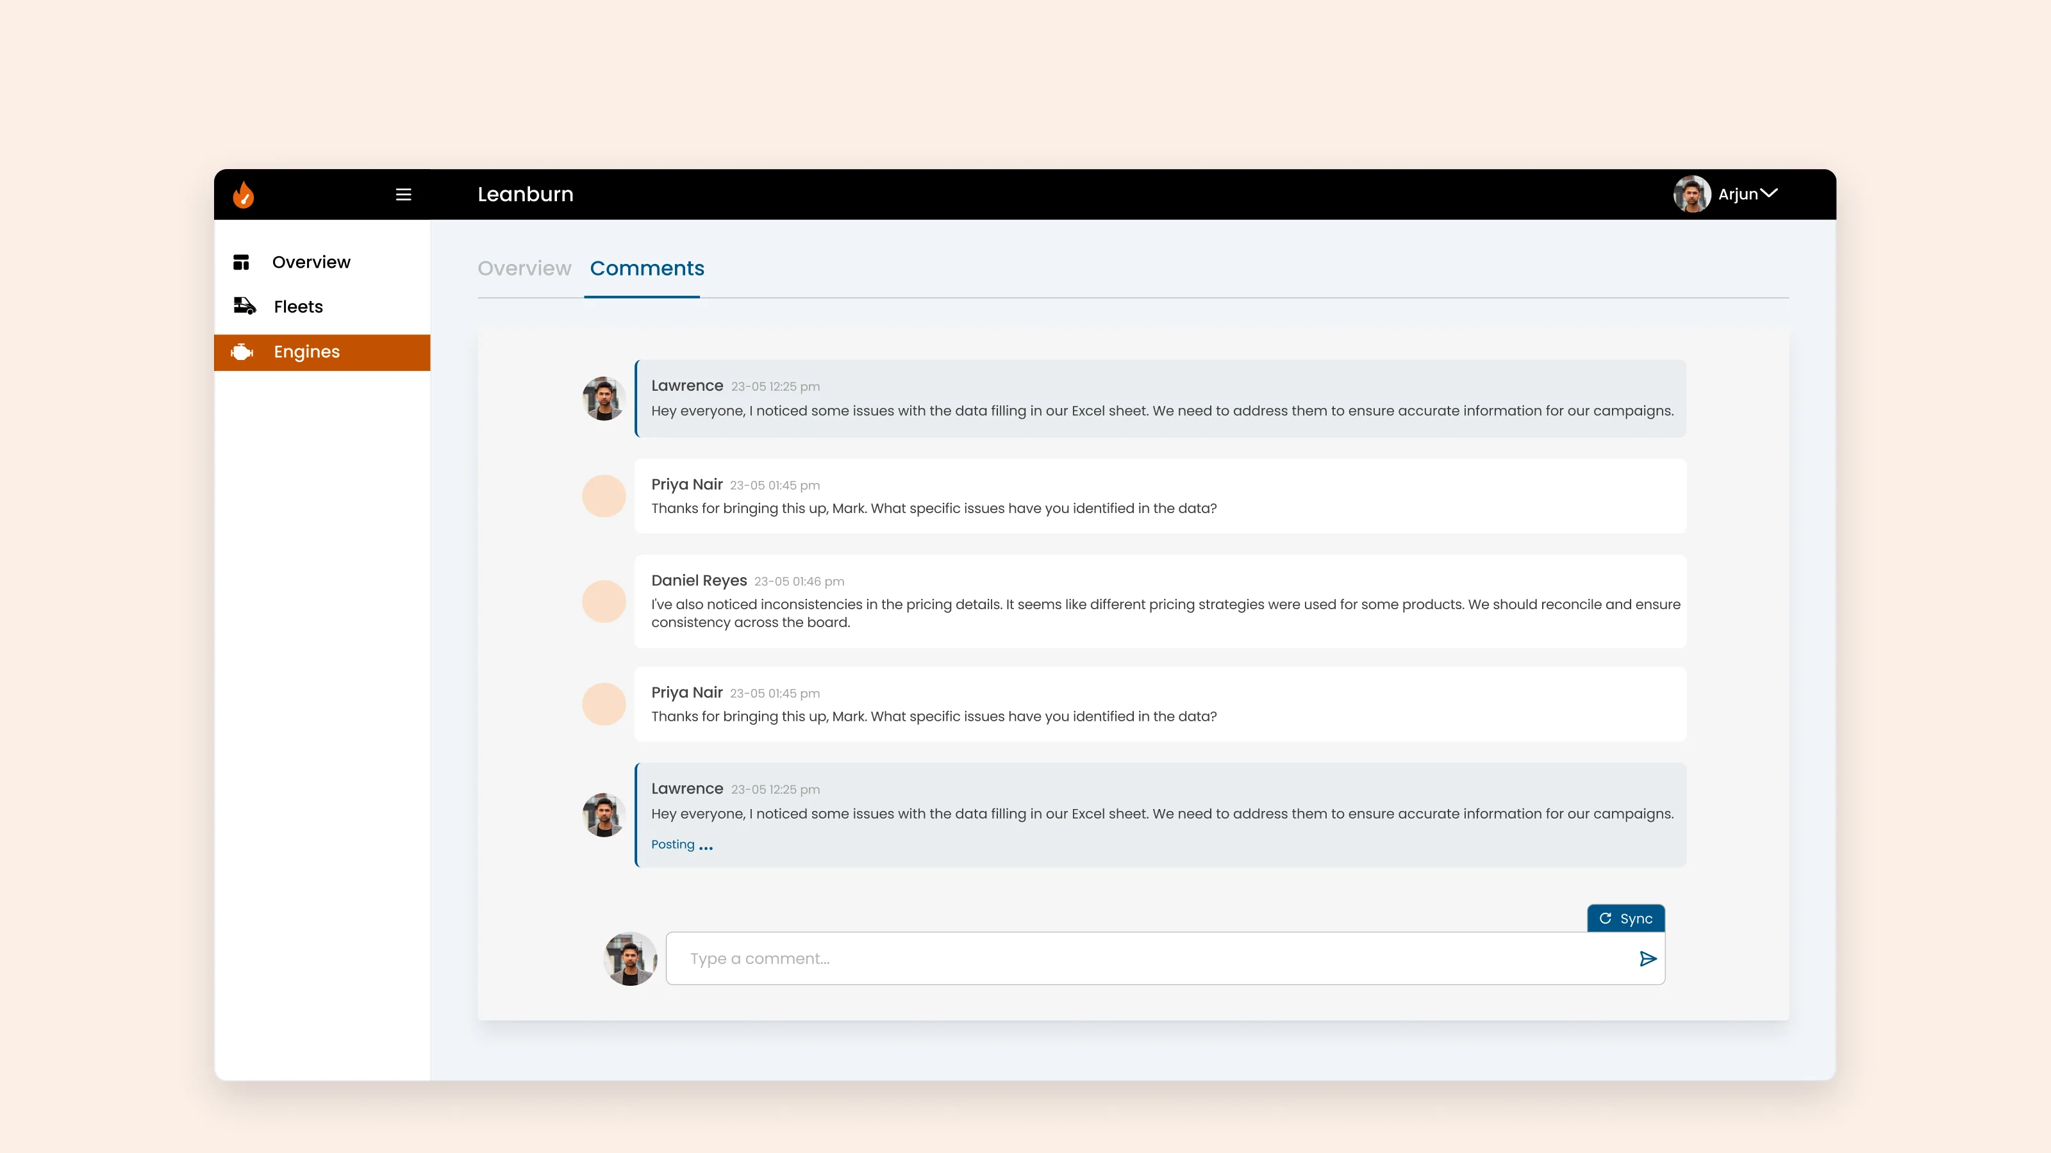Click the send arrow icon
Image resolution: width=2051 pixels, height=1153 pixels.
1647,959
